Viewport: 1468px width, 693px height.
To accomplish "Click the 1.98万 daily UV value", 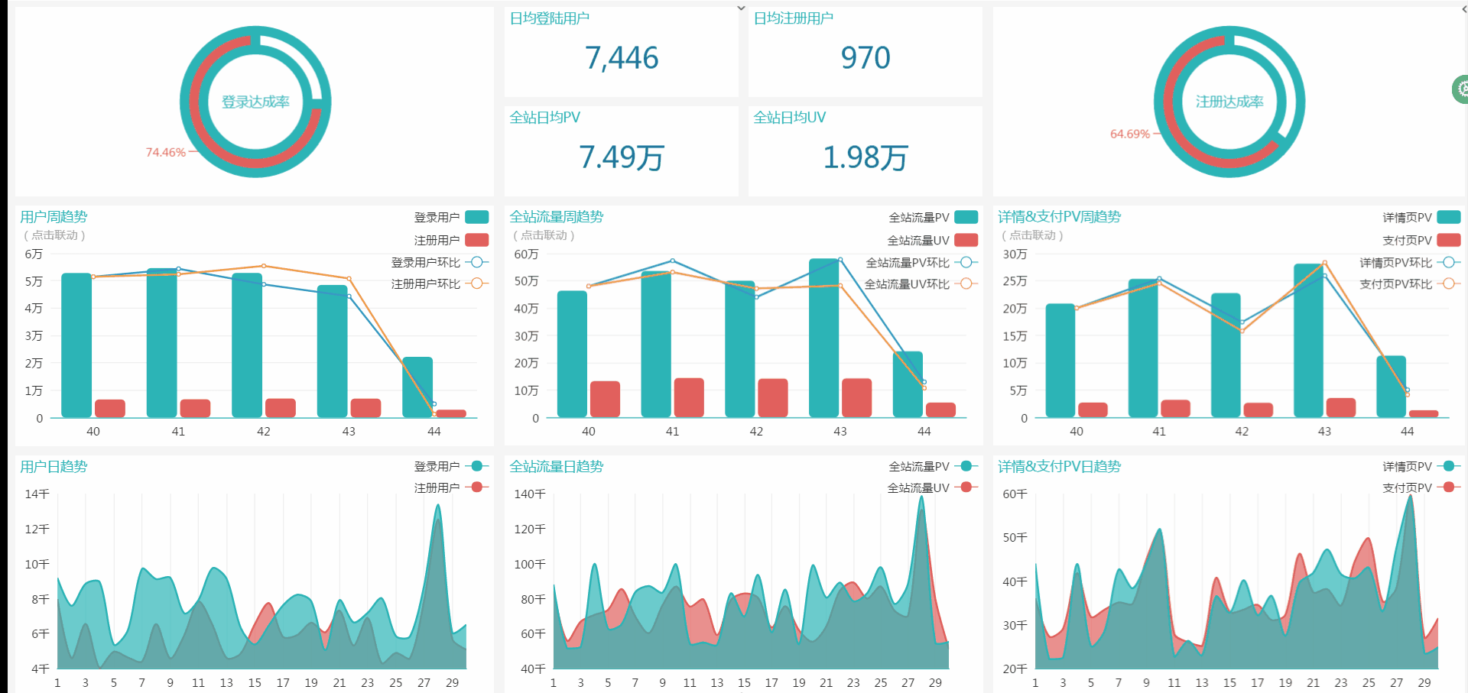I will (866, 157).
